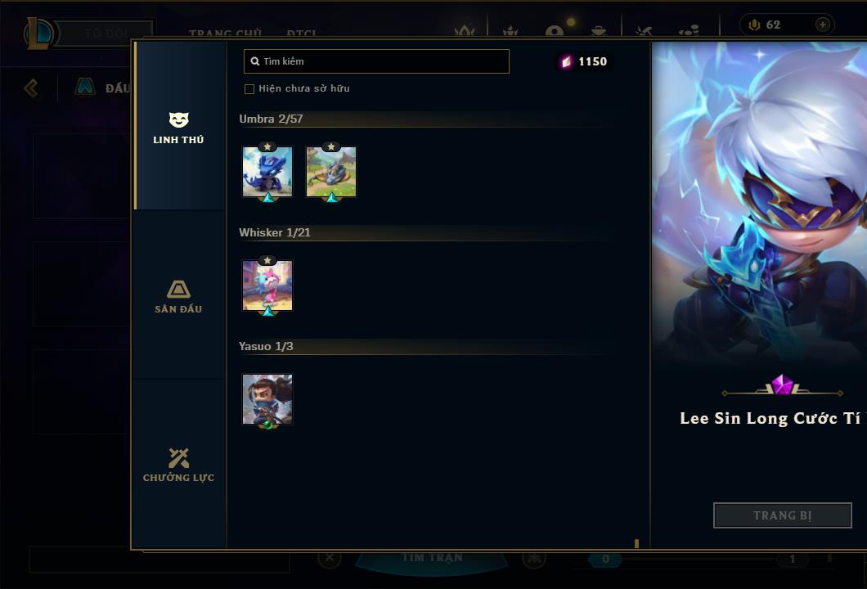Select the second Umbra little legend thumbnail
This screenshot has height=589, width=867.
pos(331,172)
